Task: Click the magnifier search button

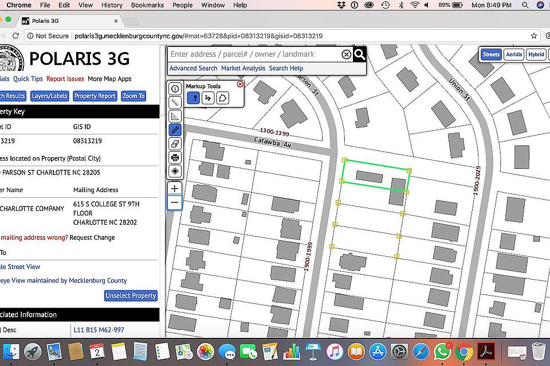Action: tap(360, 54)
